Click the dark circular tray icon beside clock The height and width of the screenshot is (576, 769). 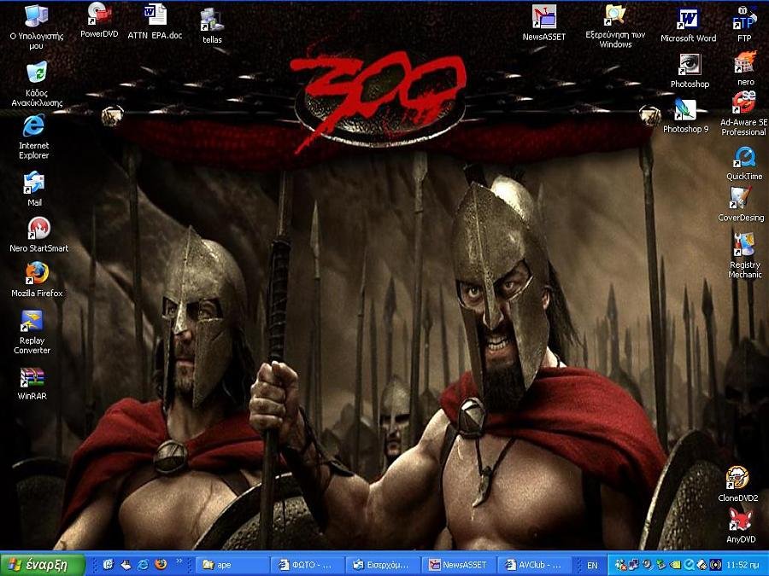[715, 565]
